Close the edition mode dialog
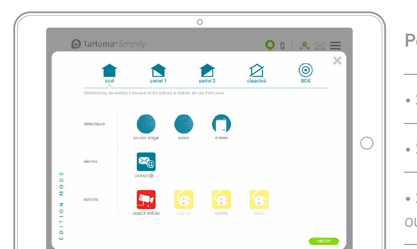The image size is (417, 249). coord(337,61)
